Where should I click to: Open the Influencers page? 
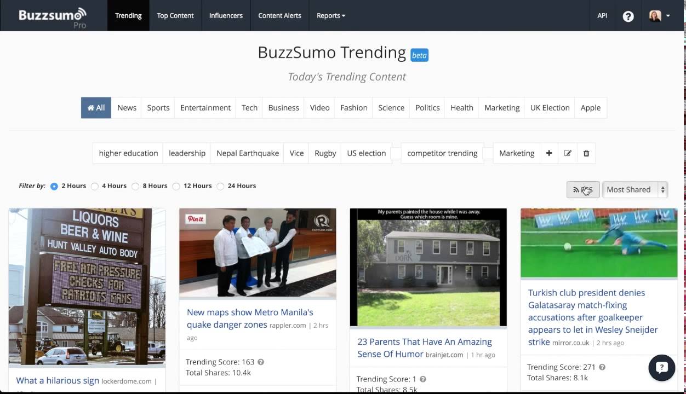[226, 15]
